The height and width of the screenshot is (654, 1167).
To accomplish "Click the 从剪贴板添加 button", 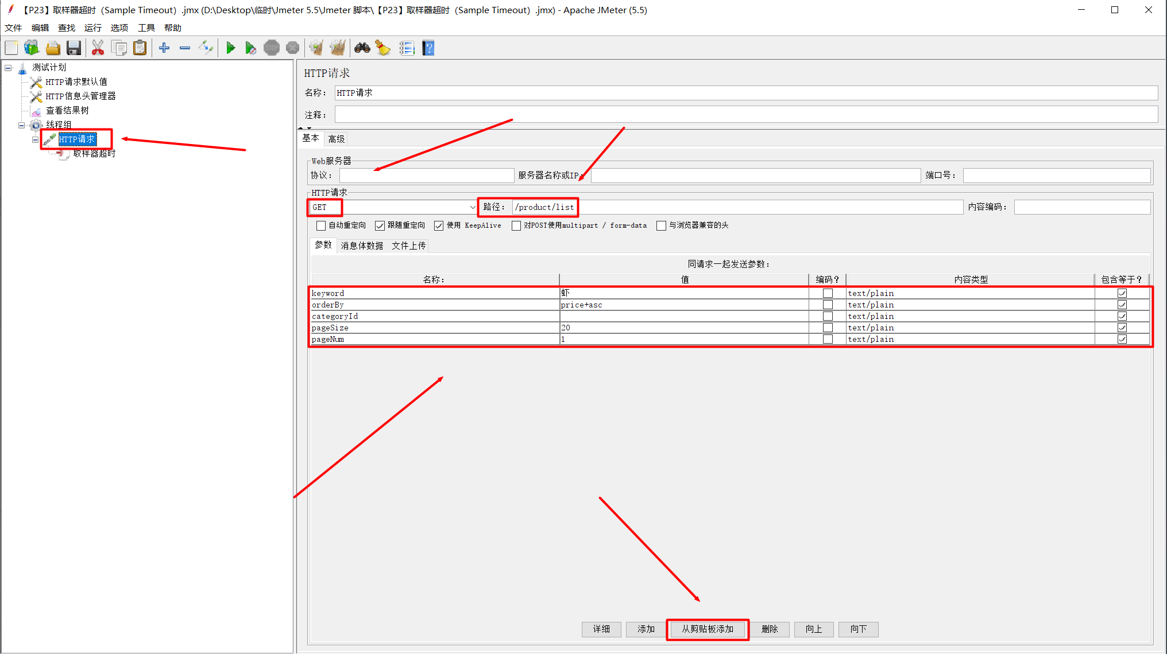I will [x=708, y=629].
